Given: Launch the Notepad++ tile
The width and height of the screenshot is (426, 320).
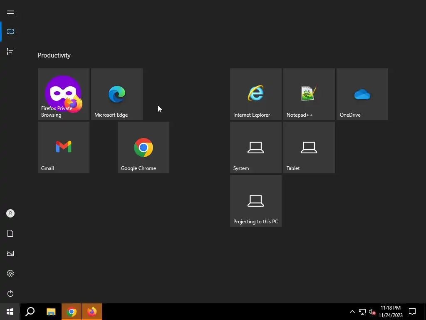Looking at the screenshot, I should (309, 94).
